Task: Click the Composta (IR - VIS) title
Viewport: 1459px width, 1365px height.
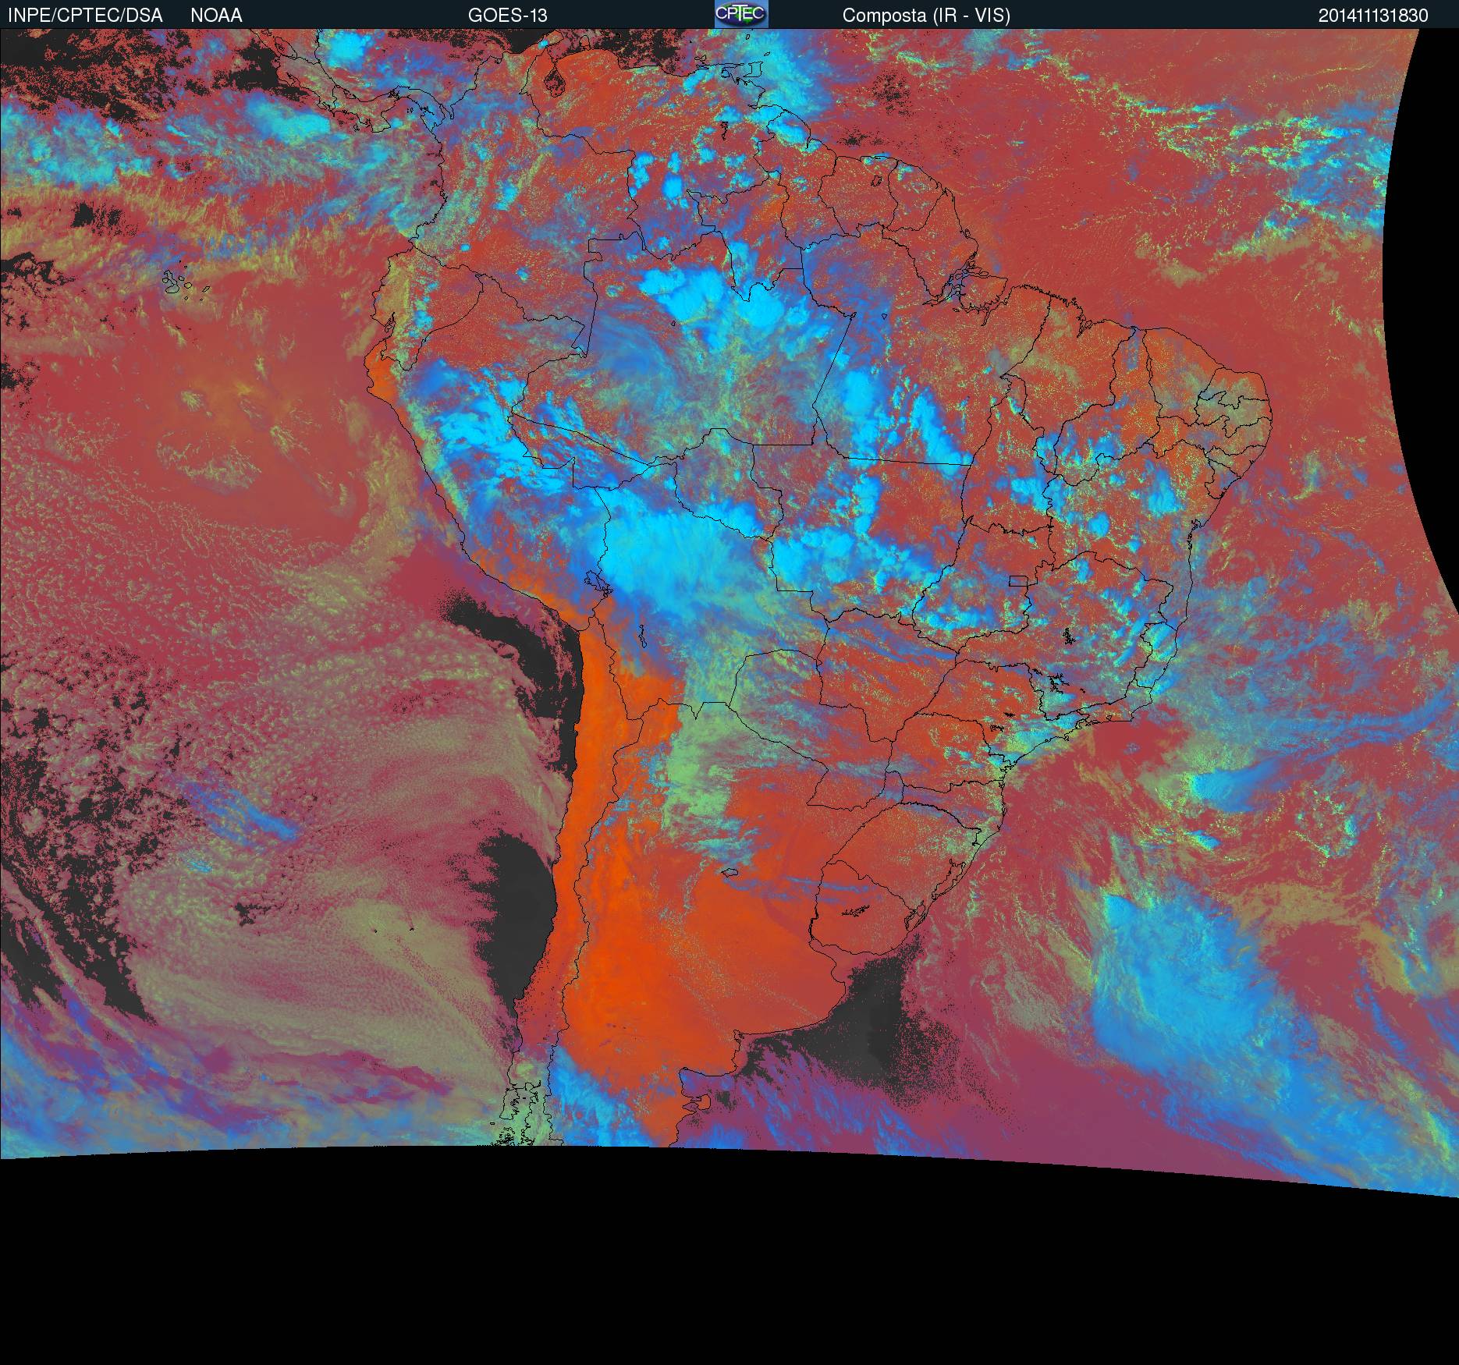Action: pos(926,15)
